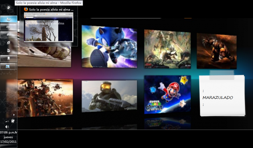The width and height of the screenshot is (253, 148).
Task: Click the battery power plug tray icon
Action: 13,121
